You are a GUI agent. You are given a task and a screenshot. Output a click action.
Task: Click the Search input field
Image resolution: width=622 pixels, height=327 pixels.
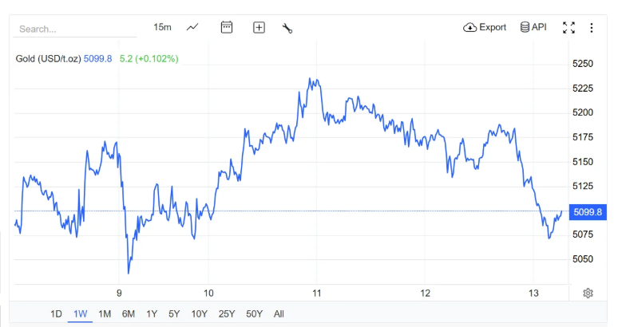[73, 29]
